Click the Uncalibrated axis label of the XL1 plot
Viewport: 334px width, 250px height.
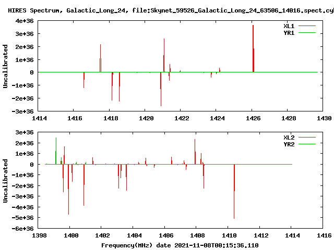pos(5,66)
